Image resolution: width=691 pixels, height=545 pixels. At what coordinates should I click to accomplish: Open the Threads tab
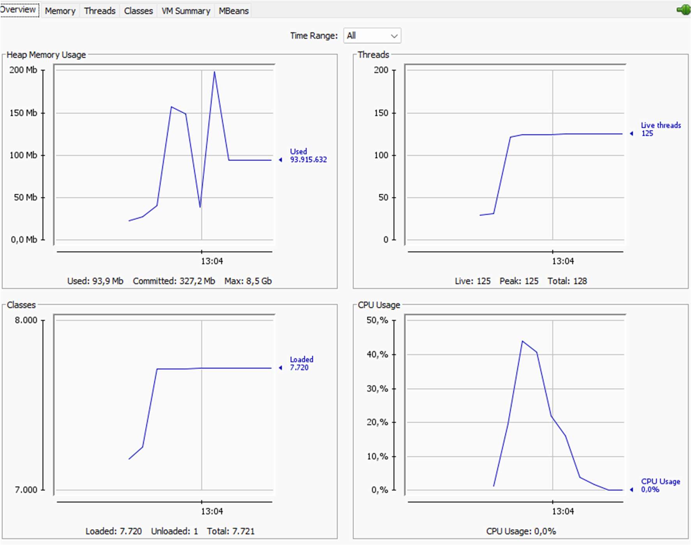[100, 11]
